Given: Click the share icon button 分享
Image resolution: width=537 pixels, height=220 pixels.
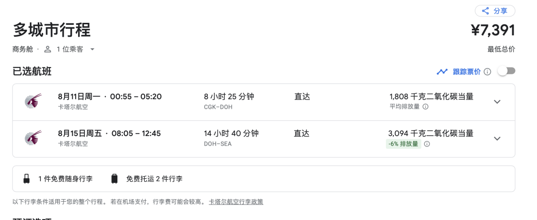Looking at the screenshot, I should 495,11.
